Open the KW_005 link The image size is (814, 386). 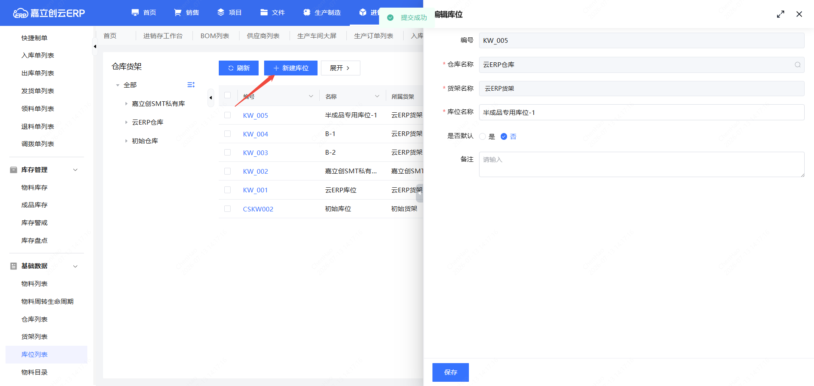[x=255, y=116]
